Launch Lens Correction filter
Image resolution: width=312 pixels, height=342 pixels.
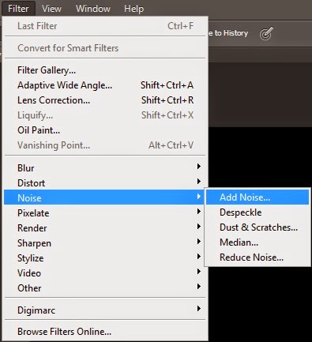pos(104,100)
